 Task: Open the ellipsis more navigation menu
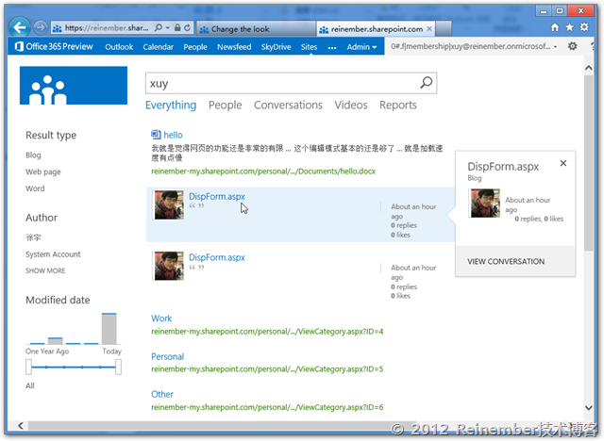tap(332, 48)
